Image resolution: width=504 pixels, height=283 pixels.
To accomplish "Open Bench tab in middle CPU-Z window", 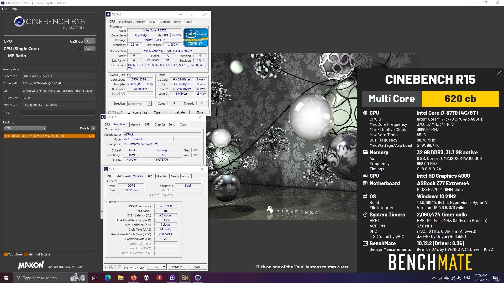I will 172,124.
